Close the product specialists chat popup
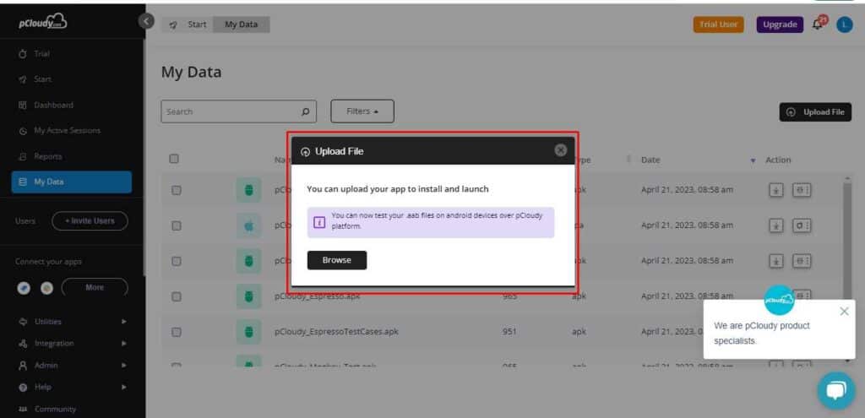Image resolution: width=865 pixels, height=418 pixels. pyautogui.click(x=844, y=312)
